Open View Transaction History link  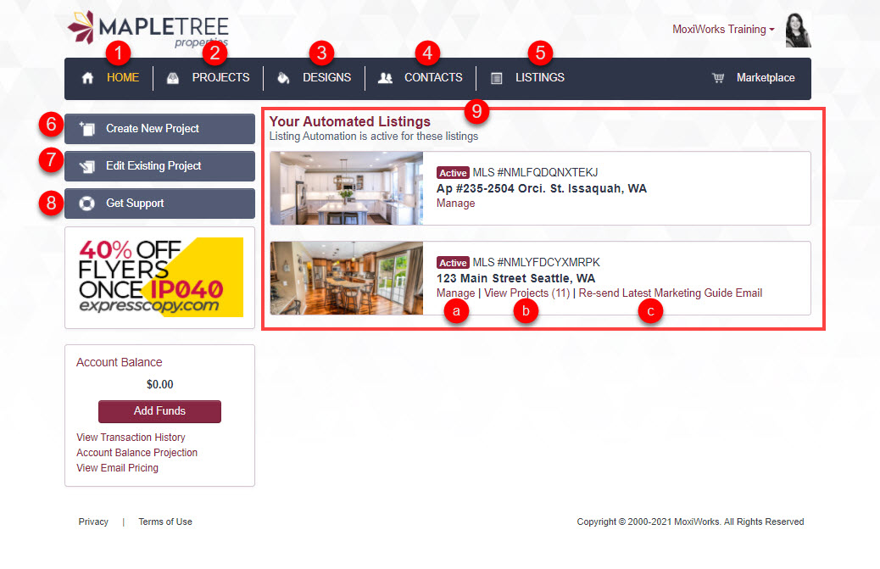(x=131, y=437)
